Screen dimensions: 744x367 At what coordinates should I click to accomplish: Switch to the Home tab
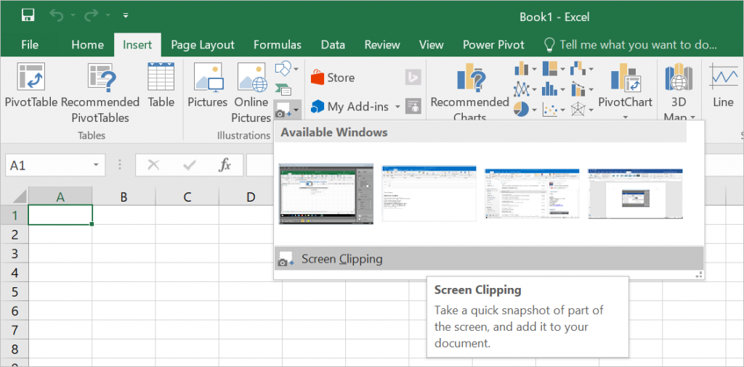coord(87,45)
